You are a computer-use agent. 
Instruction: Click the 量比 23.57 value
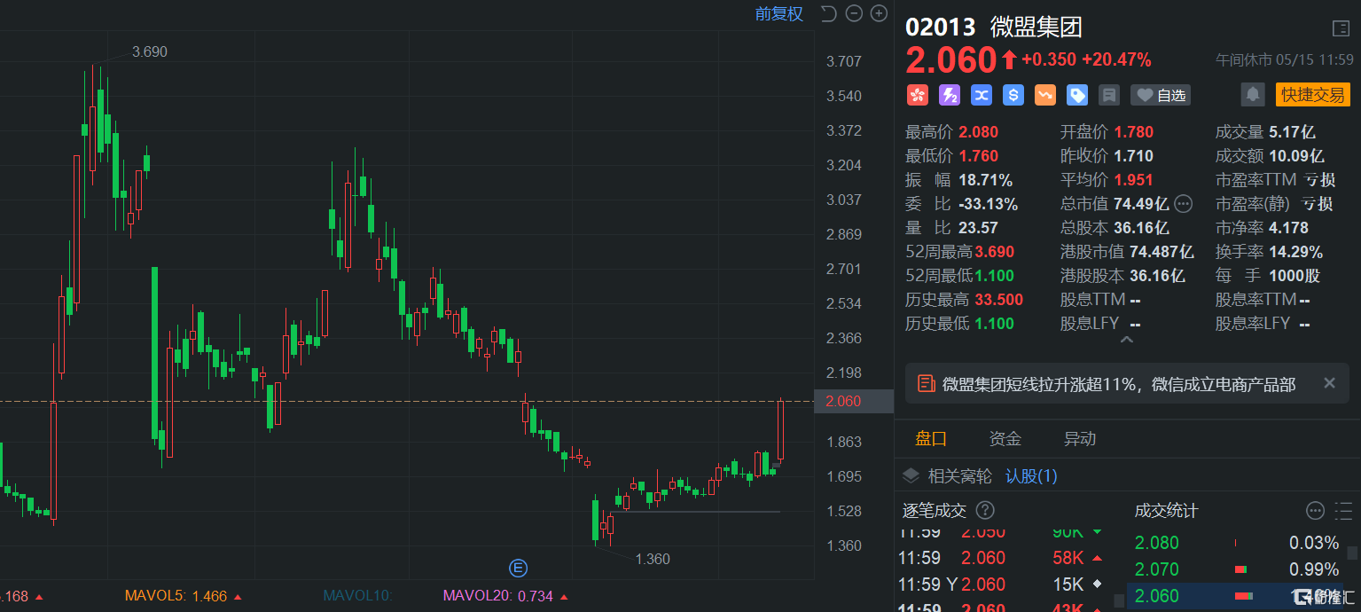click(x=979, y=228)
